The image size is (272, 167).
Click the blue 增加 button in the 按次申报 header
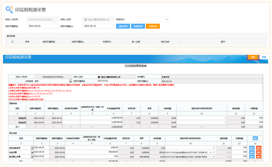[255, 138]
